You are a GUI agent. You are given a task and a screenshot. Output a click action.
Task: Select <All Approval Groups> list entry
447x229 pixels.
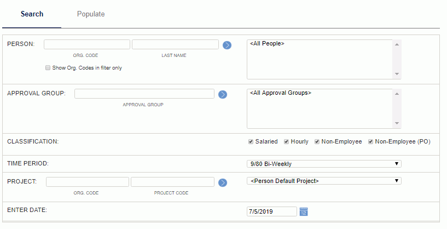(x=281, y=93)
